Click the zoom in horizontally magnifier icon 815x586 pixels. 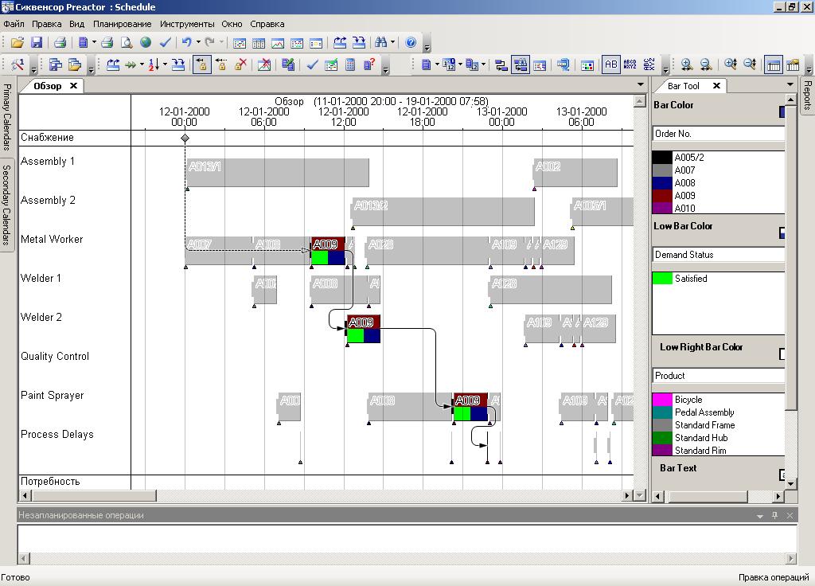point(686,65)
